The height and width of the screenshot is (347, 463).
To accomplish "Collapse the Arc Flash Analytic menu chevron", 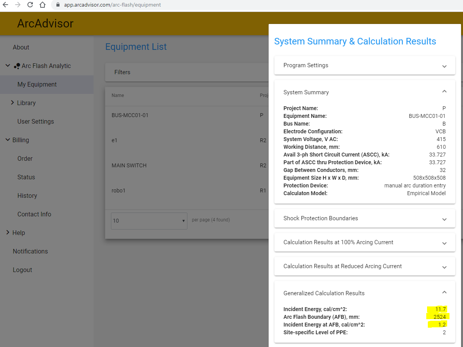I will coord(8,66).
